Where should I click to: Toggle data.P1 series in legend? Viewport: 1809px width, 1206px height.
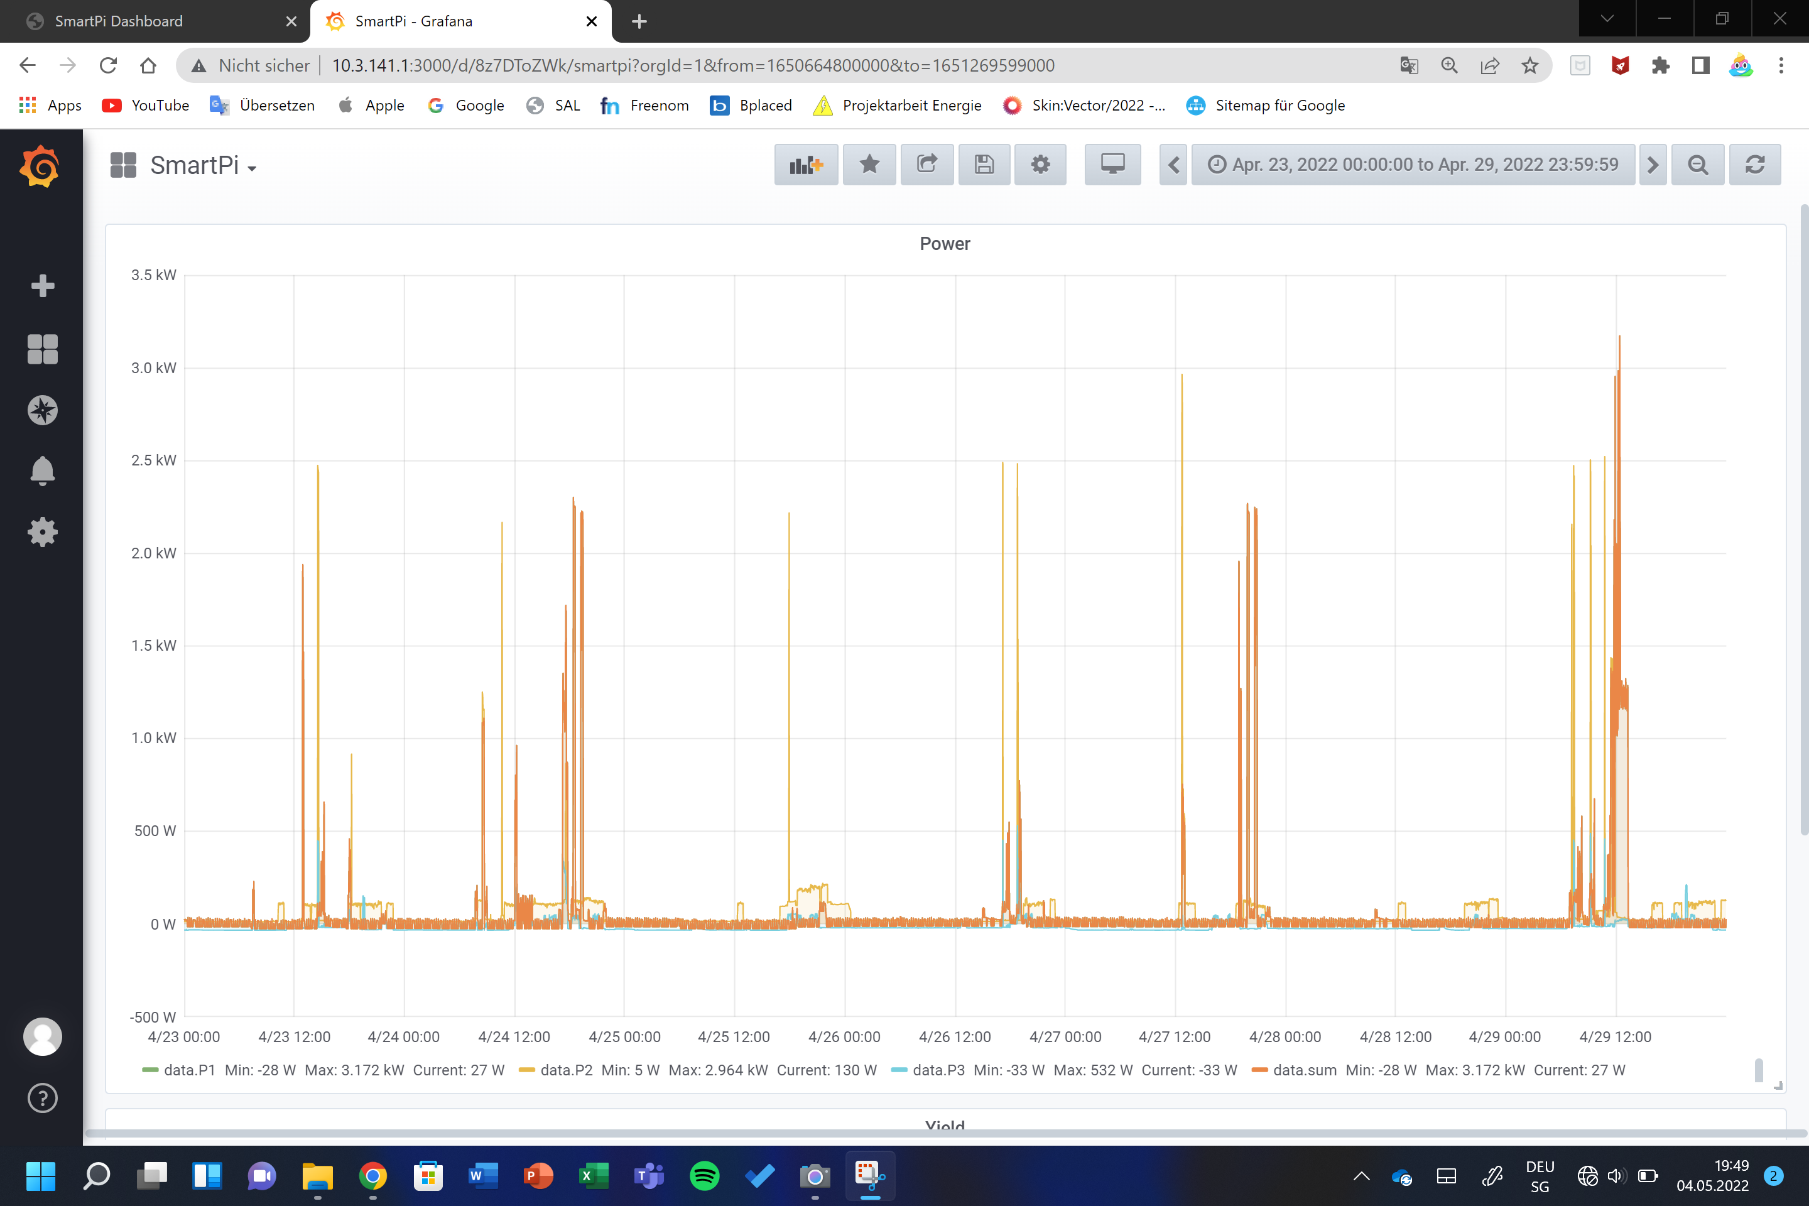coord(189,1070)
